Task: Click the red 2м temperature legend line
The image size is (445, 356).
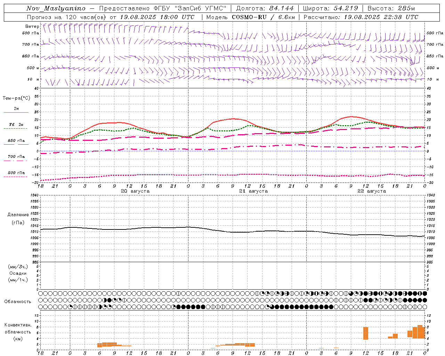Action: pyautogui.click(x=16, y=112)
